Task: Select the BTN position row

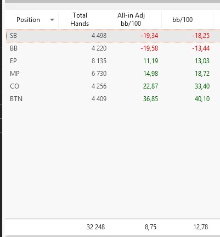Action: tap(113, 99)
